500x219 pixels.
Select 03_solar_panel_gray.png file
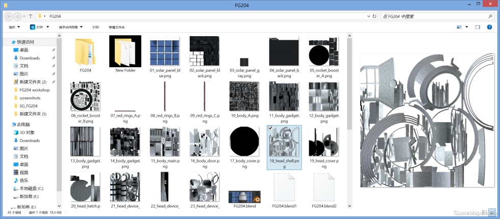[x=244, y=62]
